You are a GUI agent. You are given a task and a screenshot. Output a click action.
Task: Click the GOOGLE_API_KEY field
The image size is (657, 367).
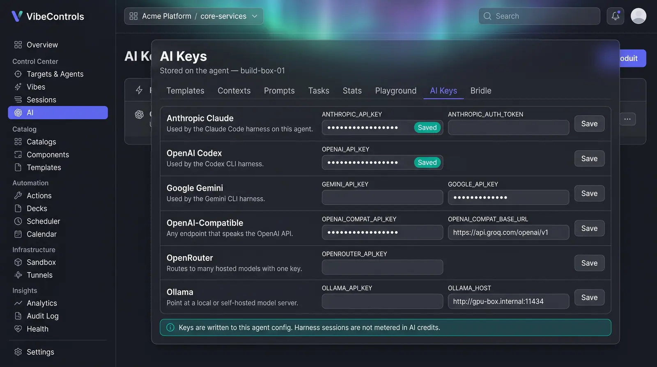pyautogui.click(x=508, y=197)
